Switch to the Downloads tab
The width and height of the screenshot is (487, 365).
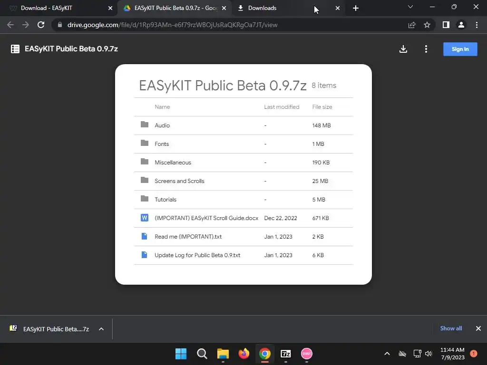point(288,8)
